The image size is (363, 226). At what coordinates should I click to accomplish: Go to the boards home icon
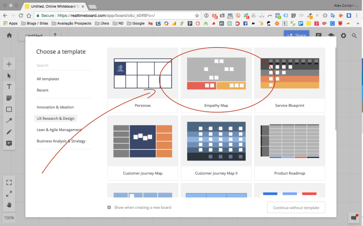pos(9,35)
